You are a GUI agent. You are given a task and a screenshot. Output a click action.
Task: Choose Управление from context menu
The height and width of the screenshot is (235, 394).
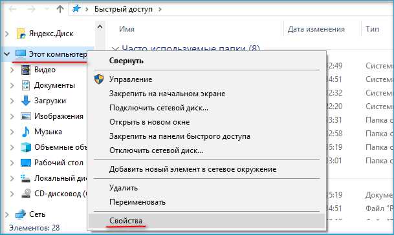[x=206, y=79]
